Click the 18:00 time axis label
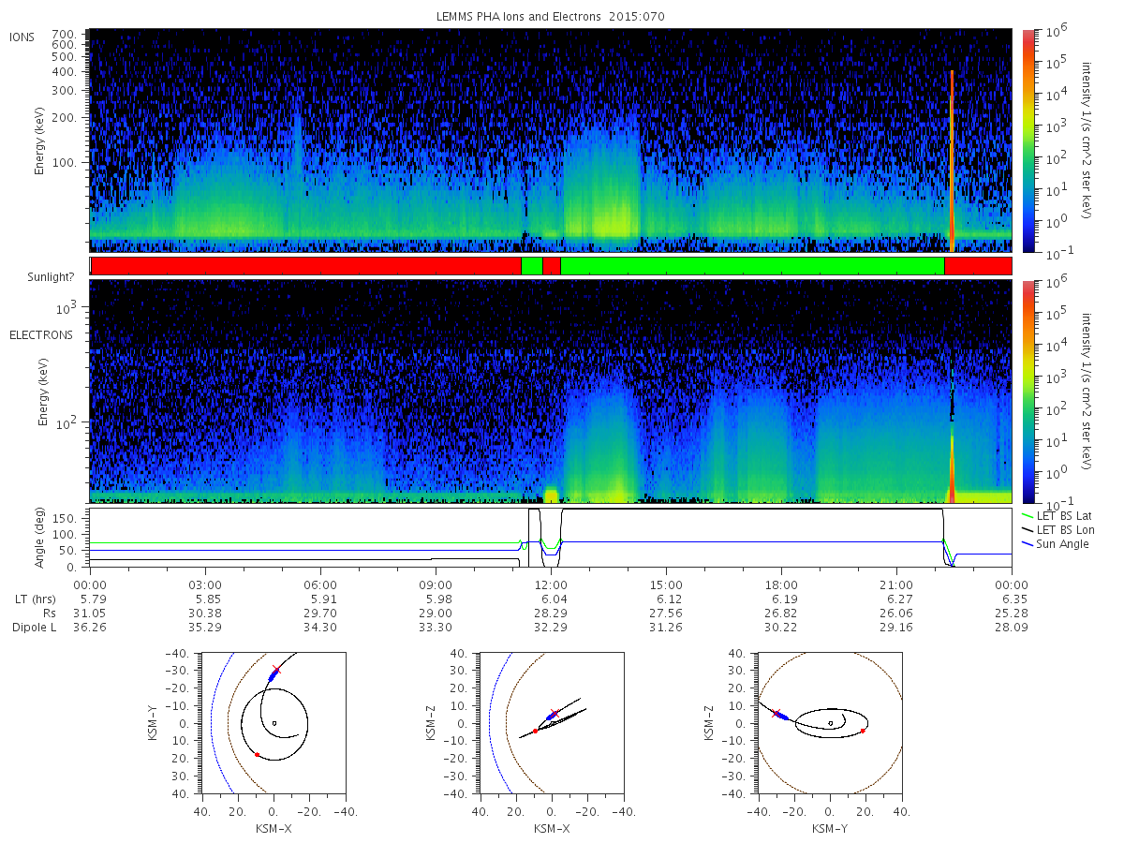Screen dimensions: 1124x843 coord(781,584)
